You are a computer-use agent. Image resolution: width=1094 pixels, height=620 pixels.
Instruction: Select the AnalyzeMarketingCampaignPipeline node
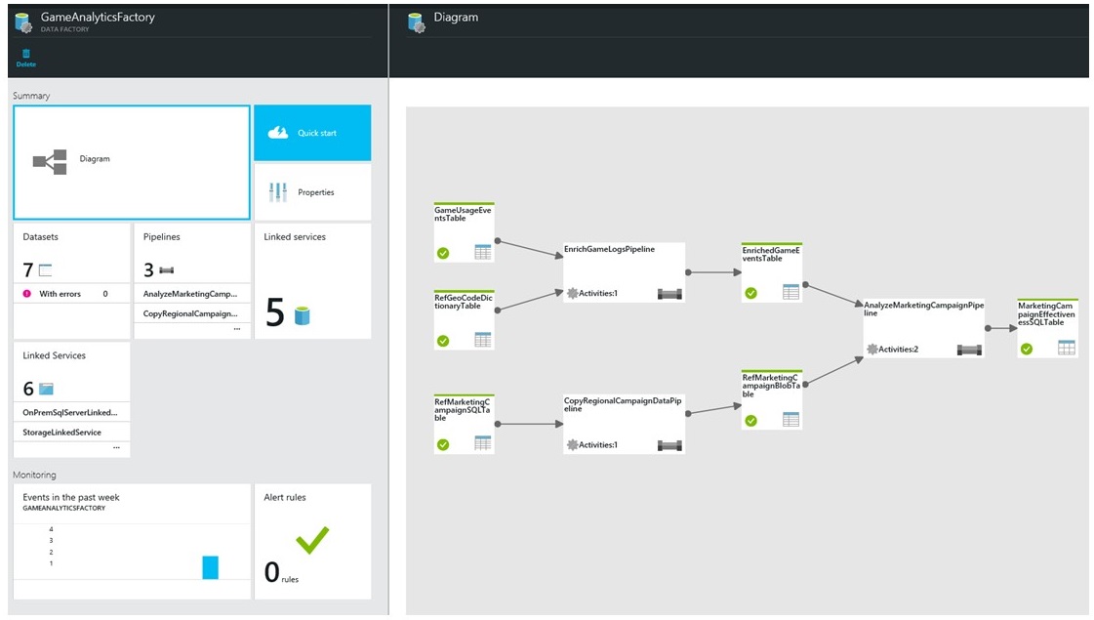[924, 328]
